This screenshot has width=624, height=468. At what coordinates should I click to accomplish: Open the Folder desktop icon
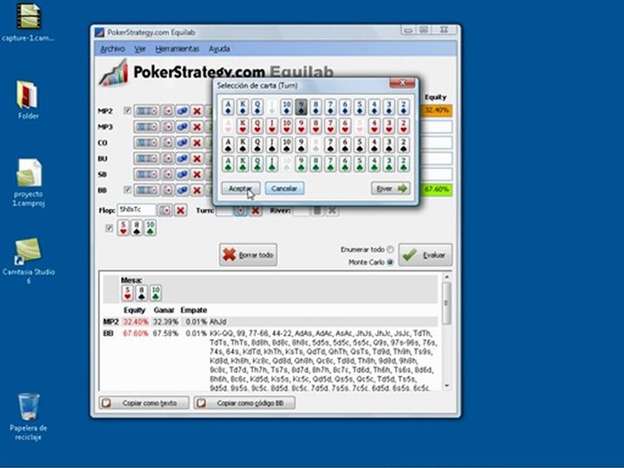click(28, 100)
